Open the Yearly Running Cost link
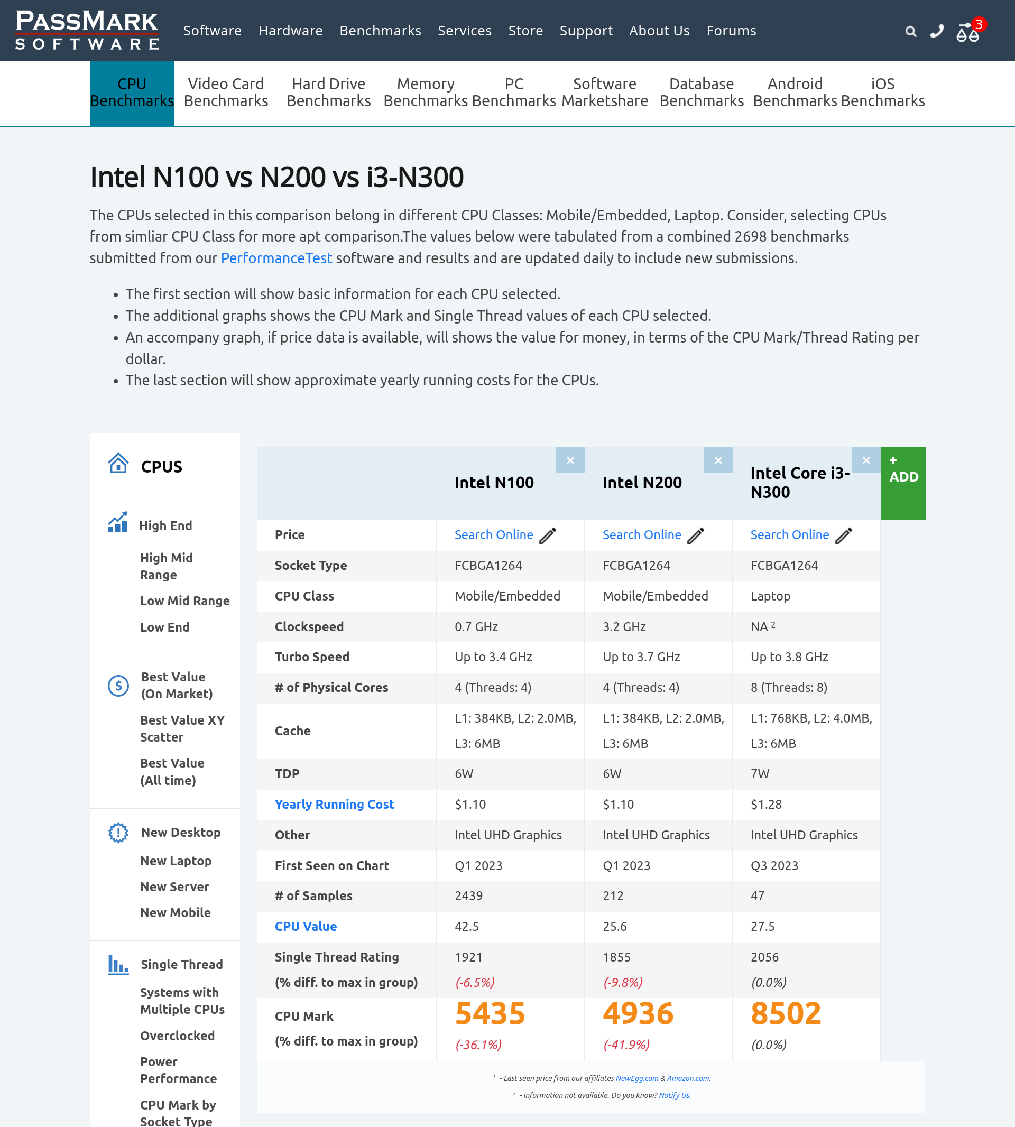 pos(334,804)
